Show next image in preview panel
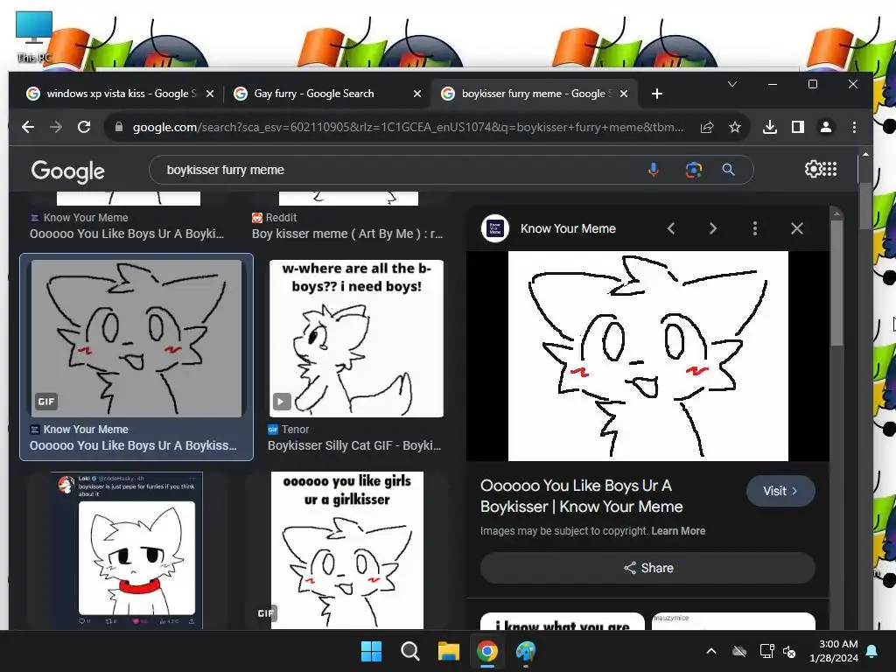 712,228
